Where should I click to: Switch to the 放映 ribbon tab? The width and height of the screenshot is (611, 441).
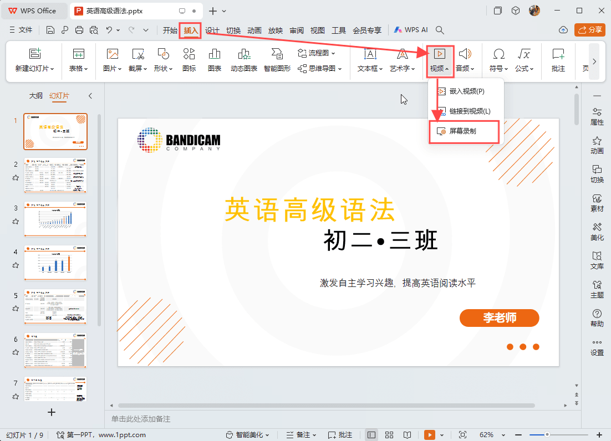(276, 30)
